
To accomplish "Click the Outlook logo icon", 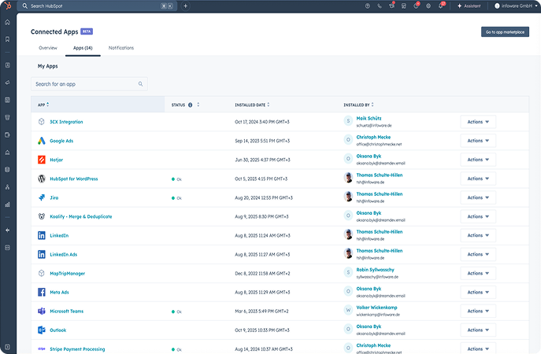I will pyautogui.click(x=42, y=330).
